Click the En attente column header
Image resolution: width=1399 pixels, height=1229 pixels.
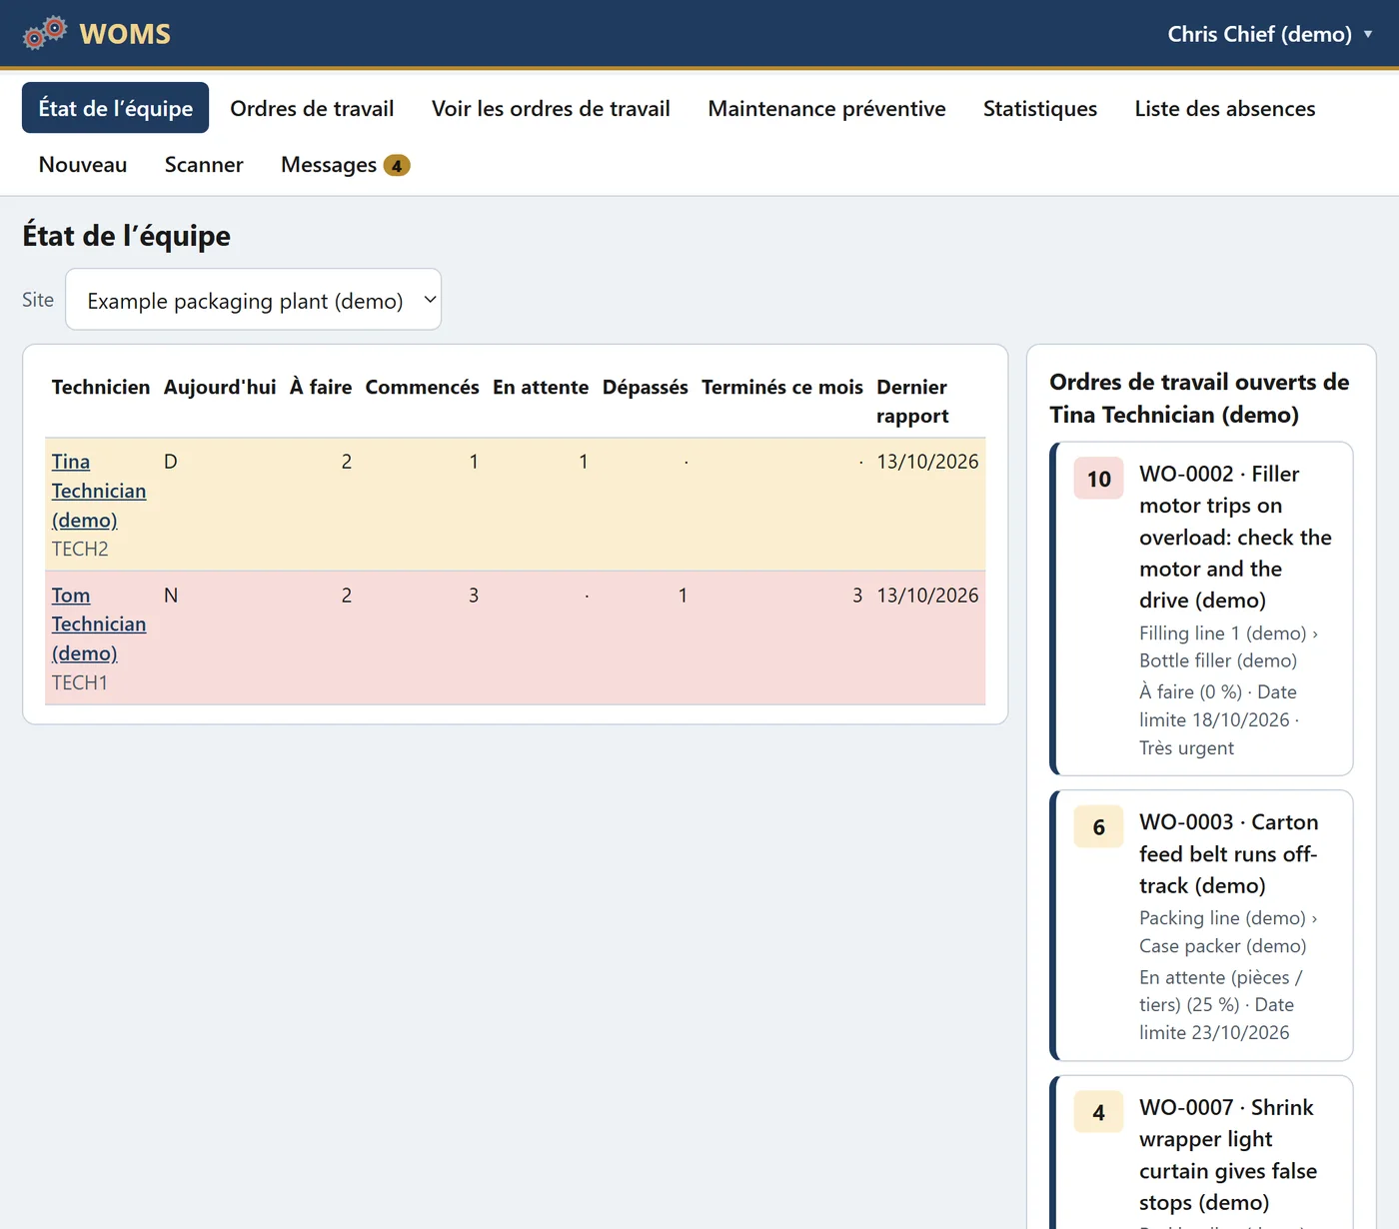[541, 387]
